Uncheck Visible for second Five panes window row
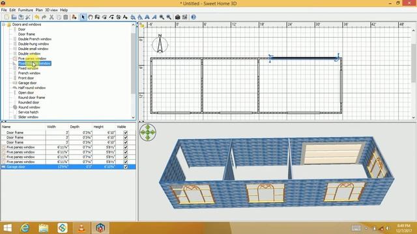 coord(126,152)
